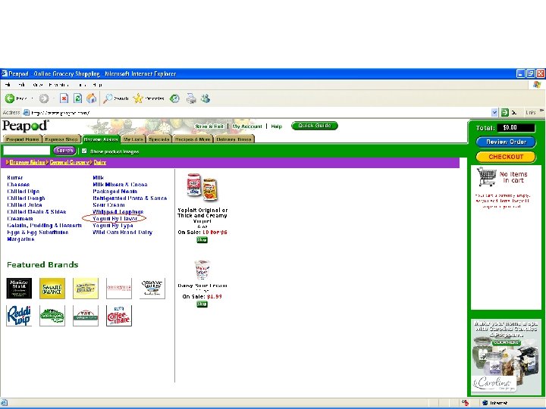Select the Browse Aisles tab
546x409 pixels.
point(101,139)
